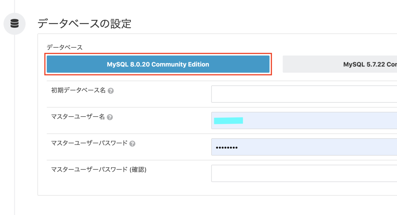Click the データベースの設定 heading
Image resolution: width=397 pixels, height=215 pixels.
pos(84,24)
